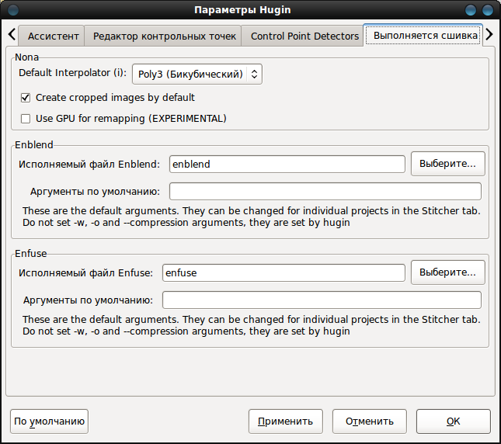
Task: Minimize the Параметры Hugin window
Action: (471, 9)
